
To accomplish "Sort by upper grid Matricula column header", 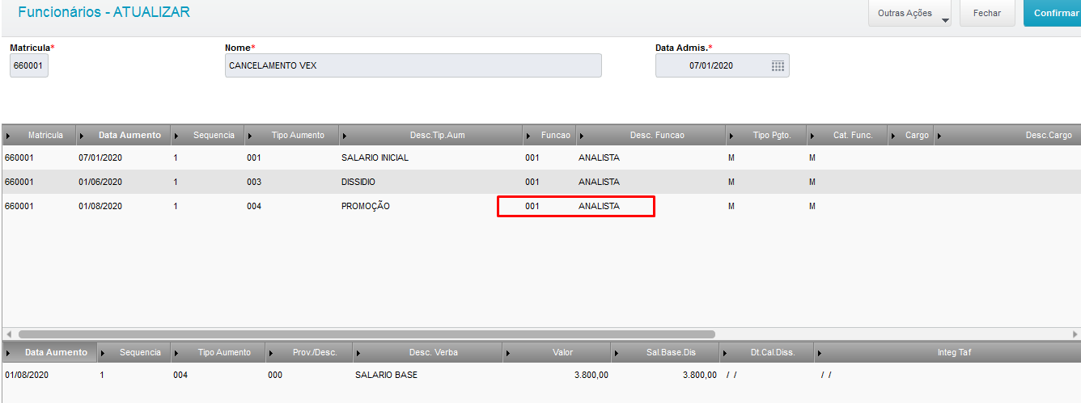I will click(x=39, y=135).
